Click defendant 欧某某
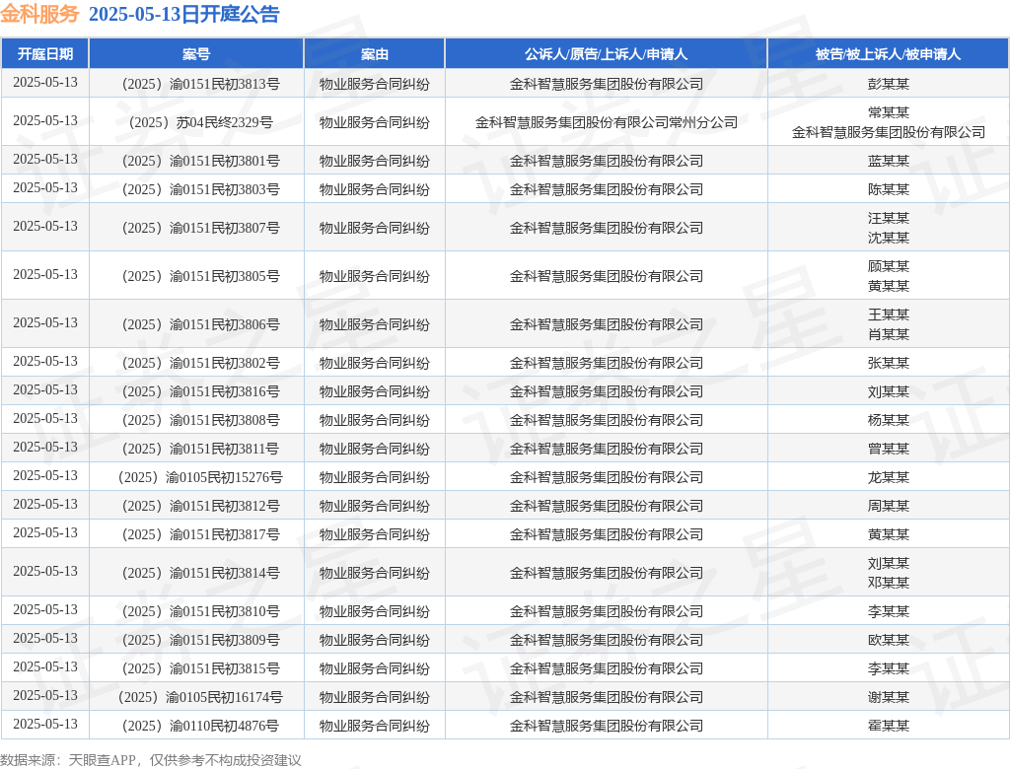The height and width of the screenshot is (769, 1010). 889,640
